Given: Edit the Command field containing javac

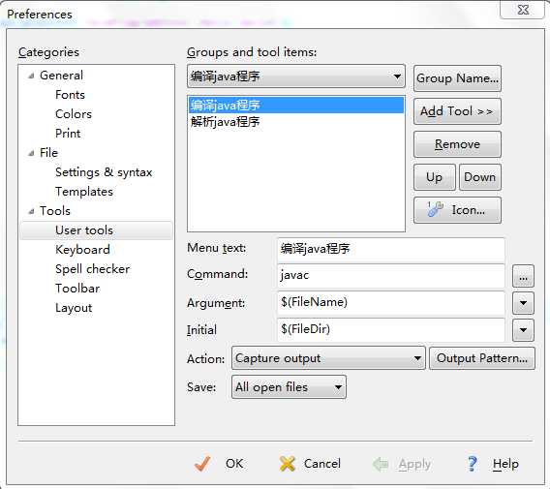Looking at the screenshot, I should point(391,275).
